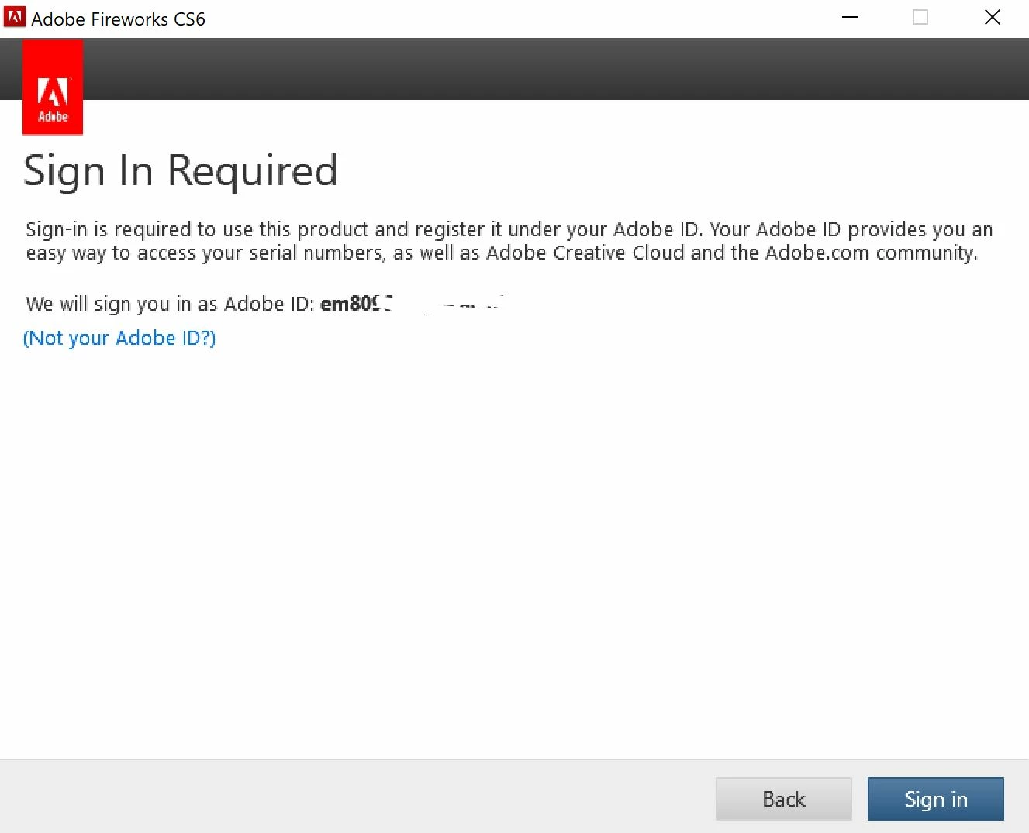This screenshot has width=1029, height=833.
Task: Click the Sign in button
Action: [935, 799]
